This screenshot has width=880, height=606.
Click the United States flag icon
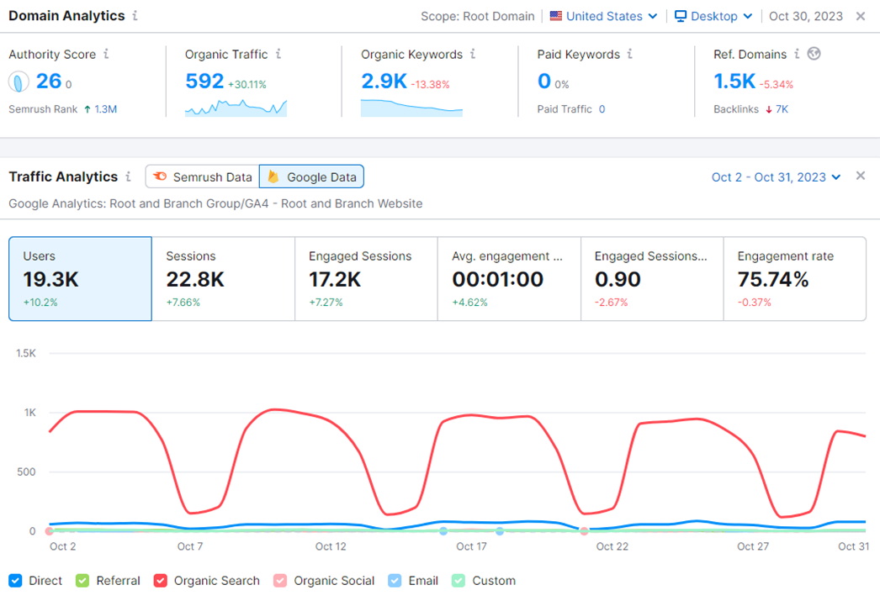pos(554,15)
